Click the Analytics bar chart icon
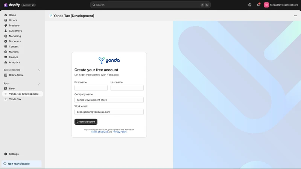The width and height of the screenshot is (301, 169). (x=6, y=62)
